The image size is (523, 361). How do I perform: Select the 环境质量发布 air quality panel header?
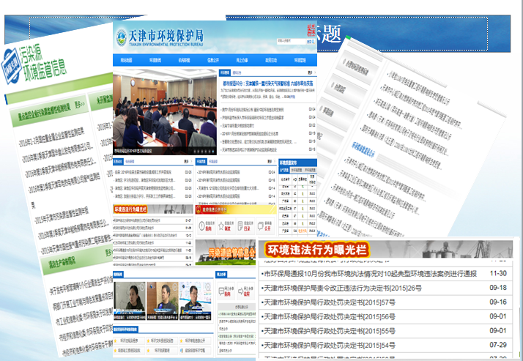tap(297, 163)
